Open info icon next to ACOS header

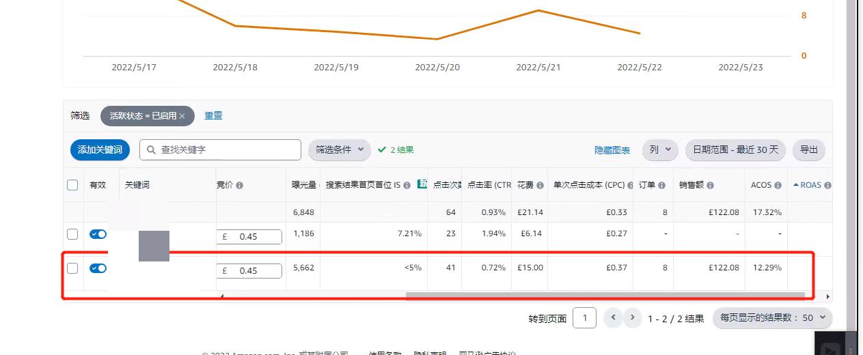pos(779,185)
